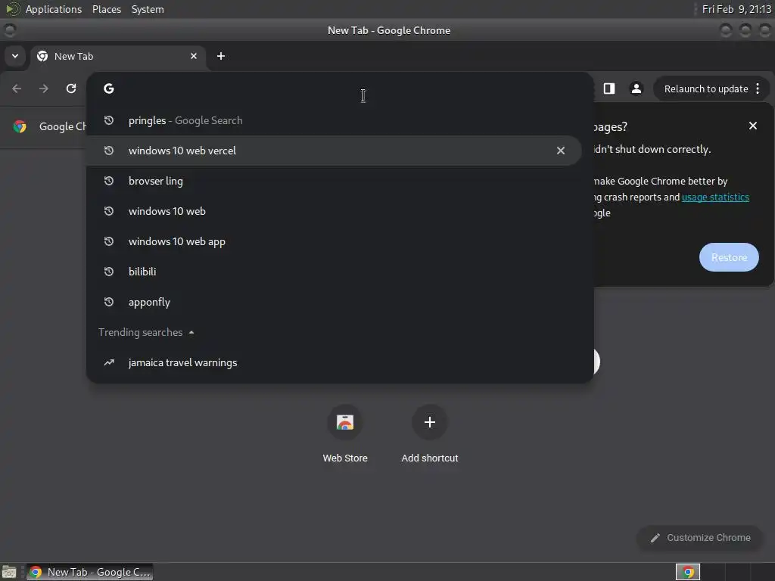Open the profile avatar icon

(x=636, y=89)
